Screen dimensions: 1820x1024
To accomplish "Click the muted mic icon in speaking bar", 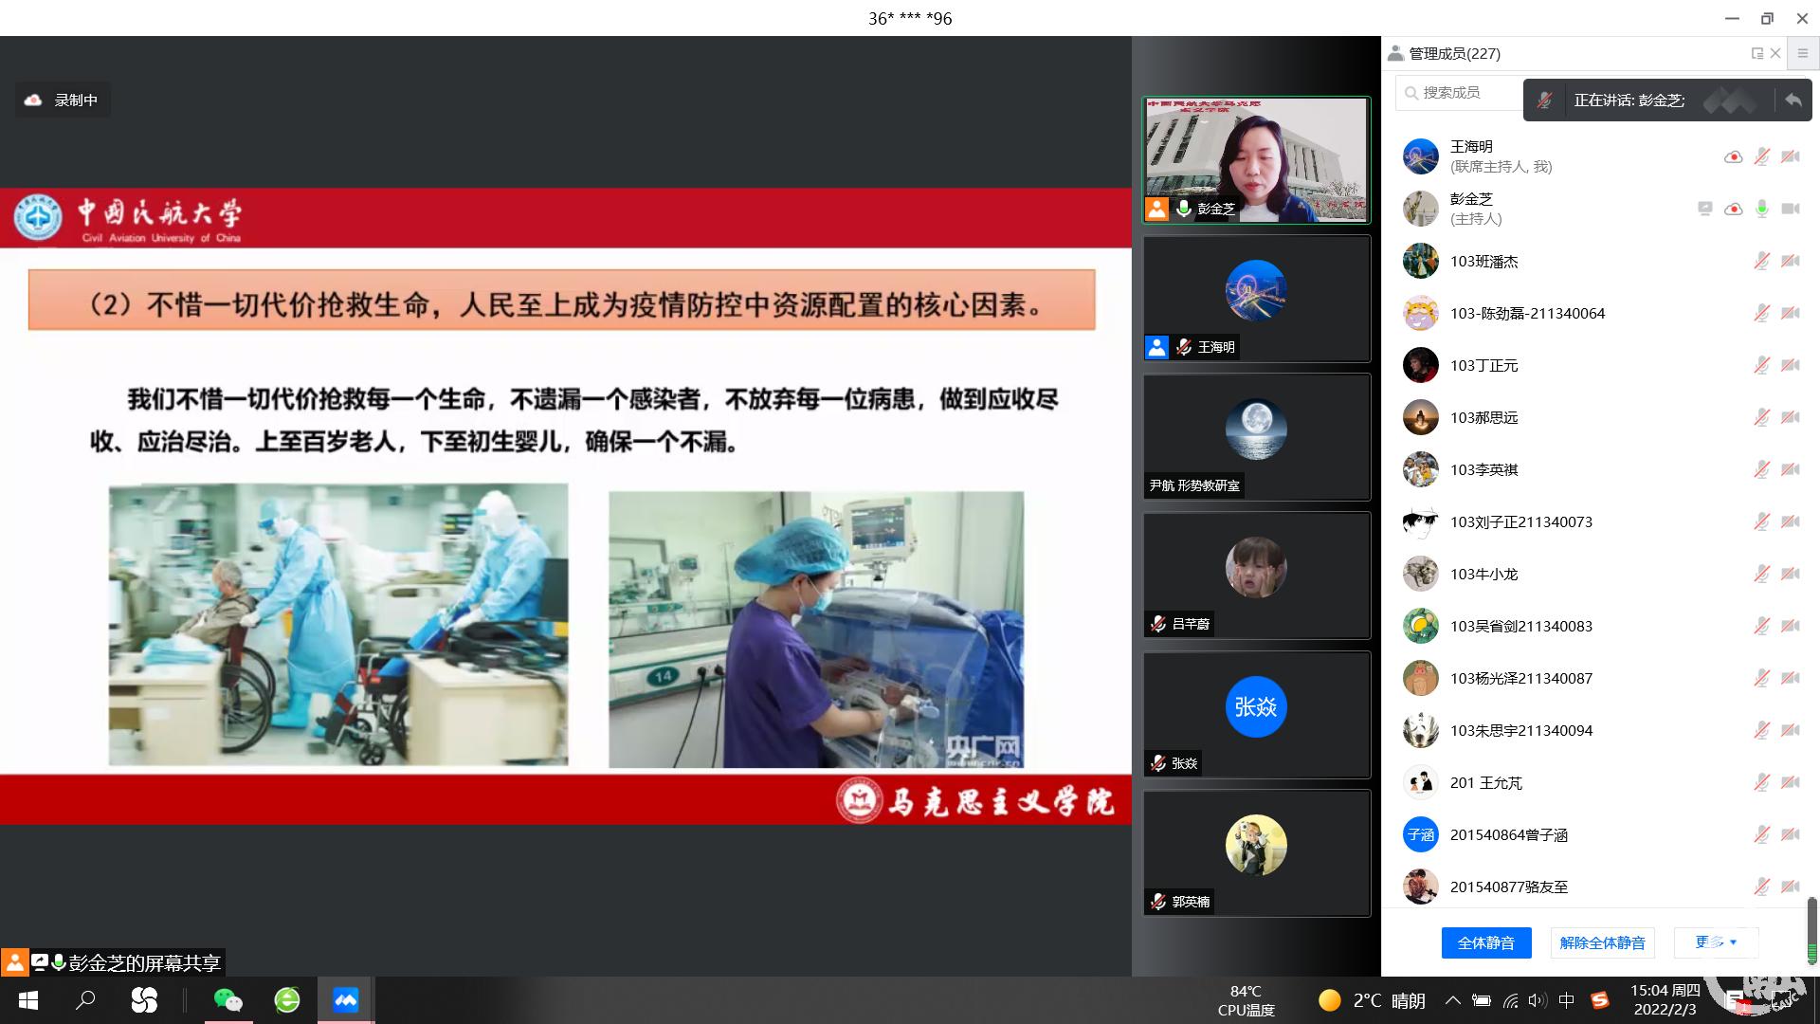I will click(x=1544, y=101).
